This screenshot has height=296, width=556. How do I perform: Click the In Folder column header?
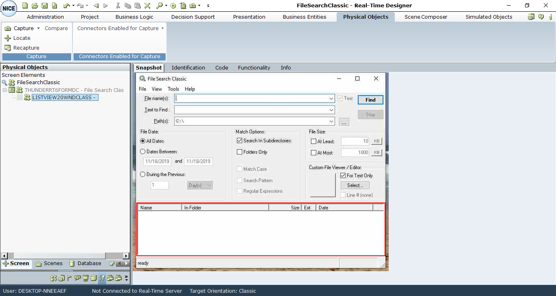225,207
